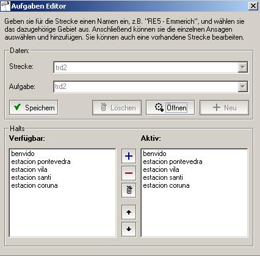This screenshot has height=256, width=260.
Task: Move selected halt up with arrow
Action: pos(129,212)
